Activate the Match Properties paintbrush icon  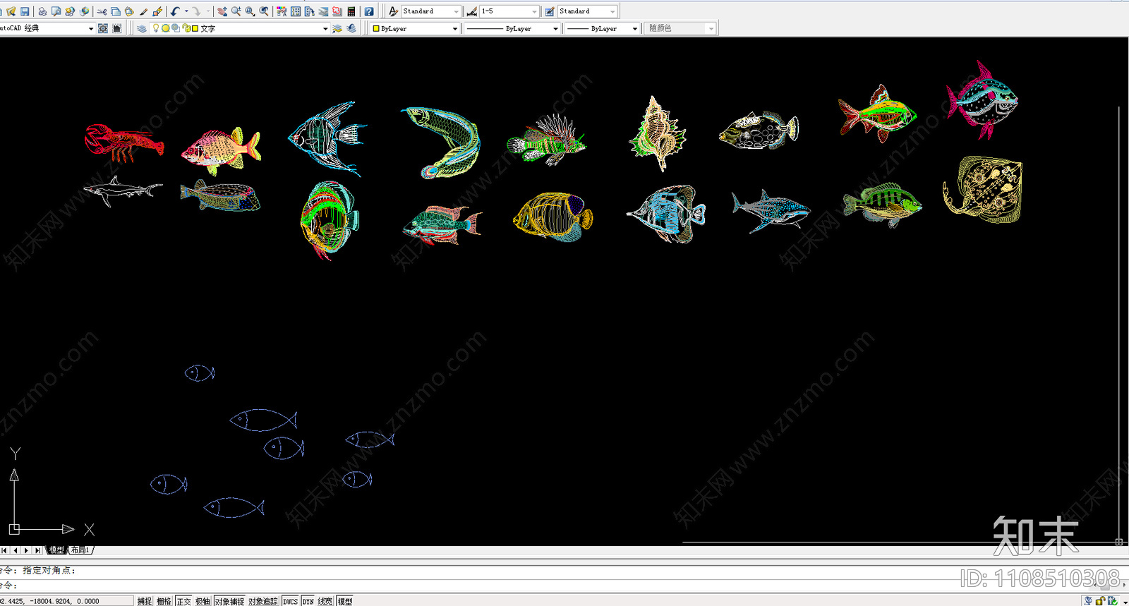tap(143, 11)
